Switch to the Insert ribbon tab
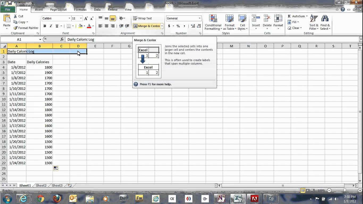Image resolution: width=363 pixels, height=204 pixels. tap(39, 10)
